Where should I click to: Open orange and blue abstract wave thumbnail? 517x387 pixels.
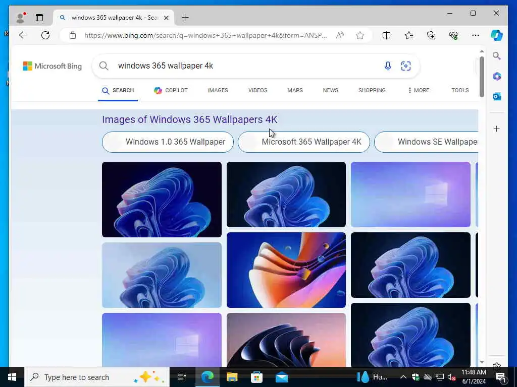(286, 270)
